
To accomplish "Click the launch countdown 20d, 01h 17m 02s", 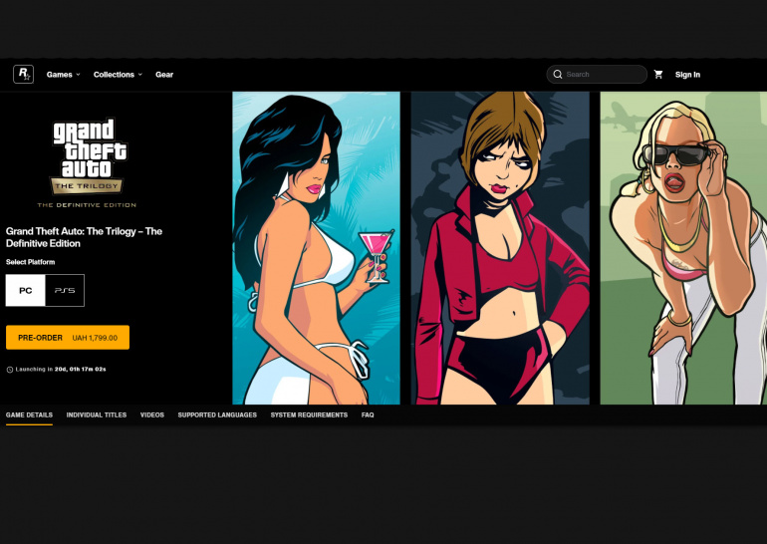I will pos(81,370).
